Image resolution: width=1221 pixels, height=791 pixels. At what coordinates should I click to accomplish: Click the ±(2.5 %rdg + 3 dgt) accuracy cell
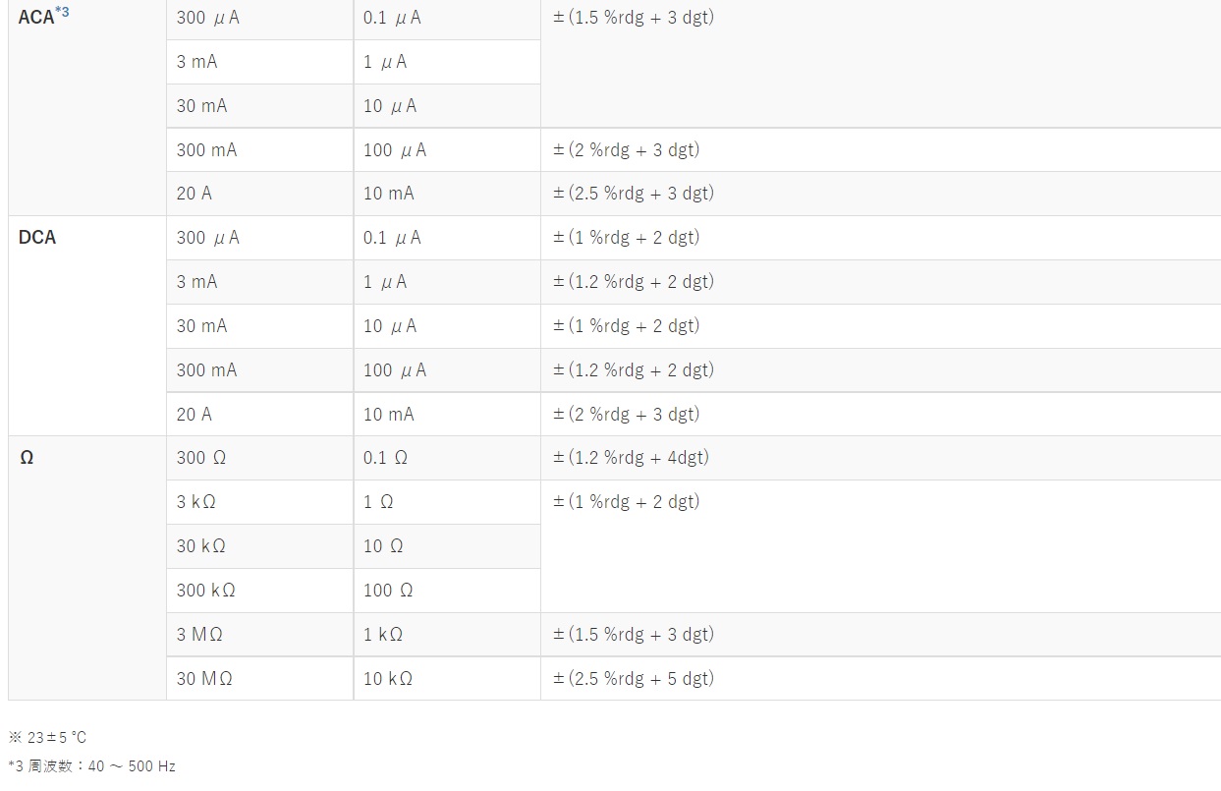(x=881, y=194)
